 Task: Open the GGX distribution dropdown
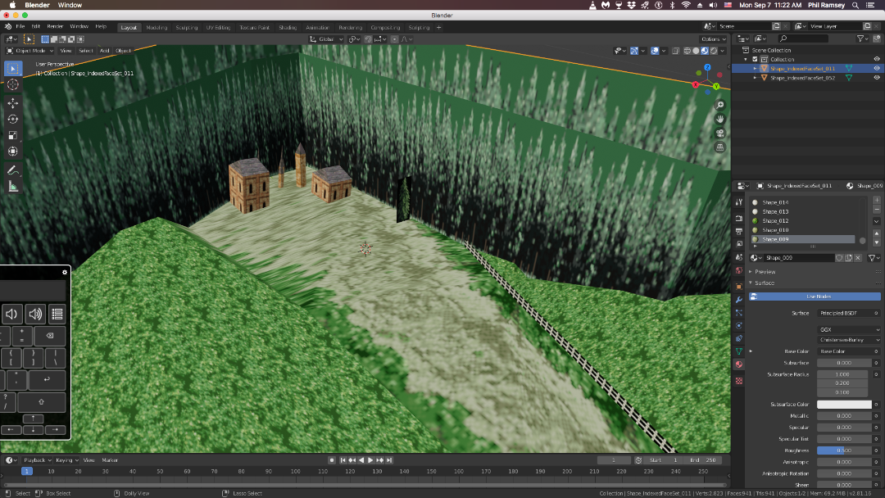tap(849, 329)
